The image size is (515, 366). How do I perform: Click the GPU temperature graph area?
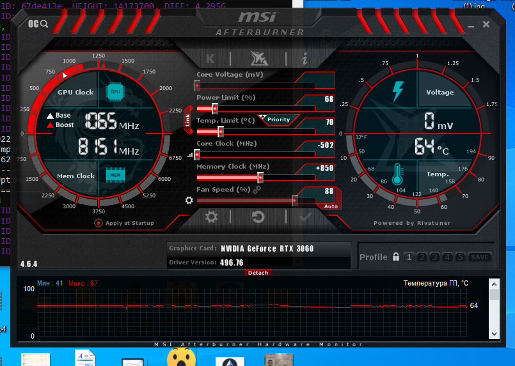click(252, 312)
